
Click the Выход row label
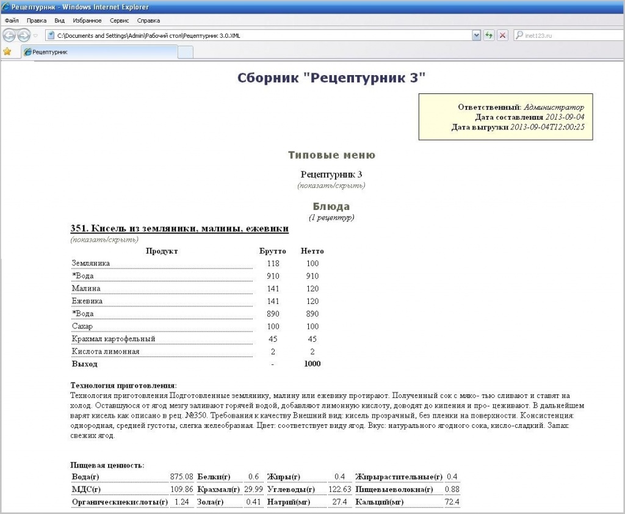point(84,364)
